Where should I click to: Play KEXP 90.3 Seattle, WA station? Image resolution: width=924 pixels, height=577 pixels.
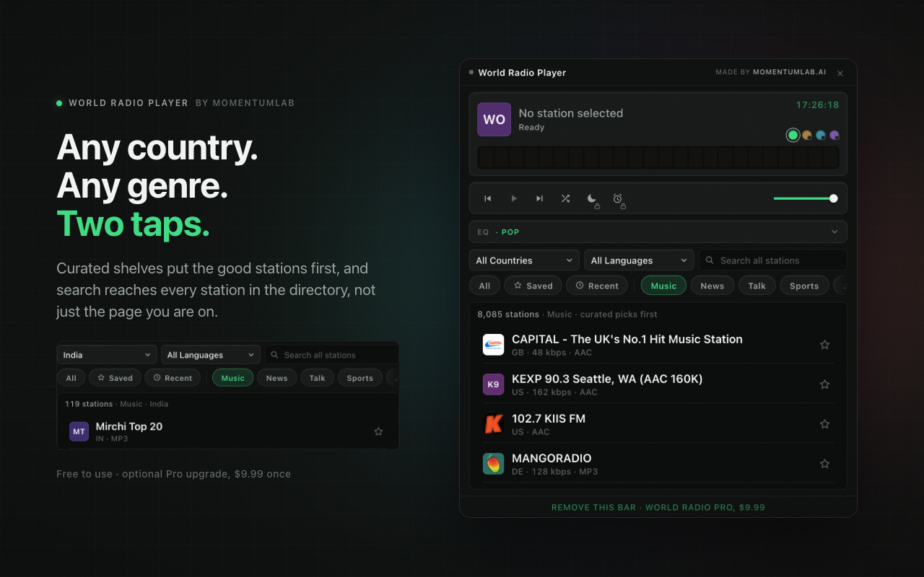point(658,384)
